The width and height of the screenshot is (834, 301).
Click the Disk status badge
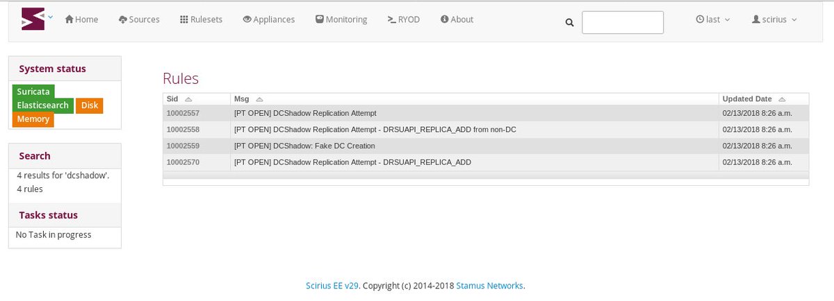tap(90, 105)
